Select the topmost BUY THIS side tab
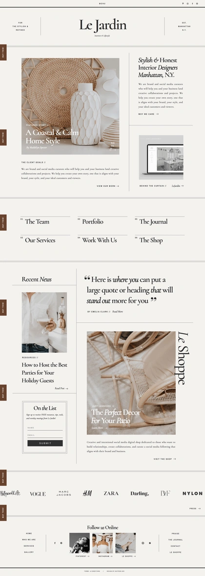The width and height of the screenshot is (205, 576). [3, 52]
